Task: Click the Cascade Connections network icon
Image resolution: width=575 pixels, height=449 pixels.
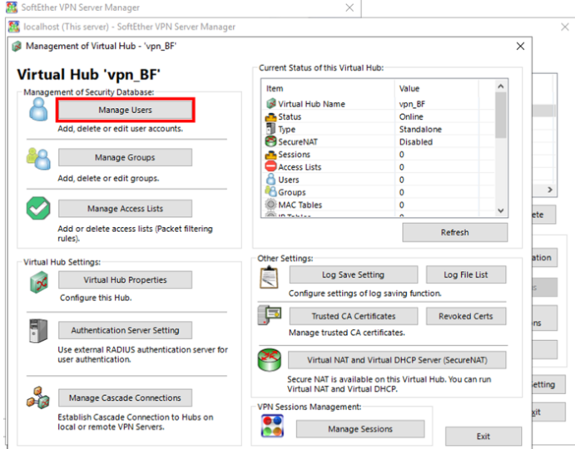Action: [38, 399]
